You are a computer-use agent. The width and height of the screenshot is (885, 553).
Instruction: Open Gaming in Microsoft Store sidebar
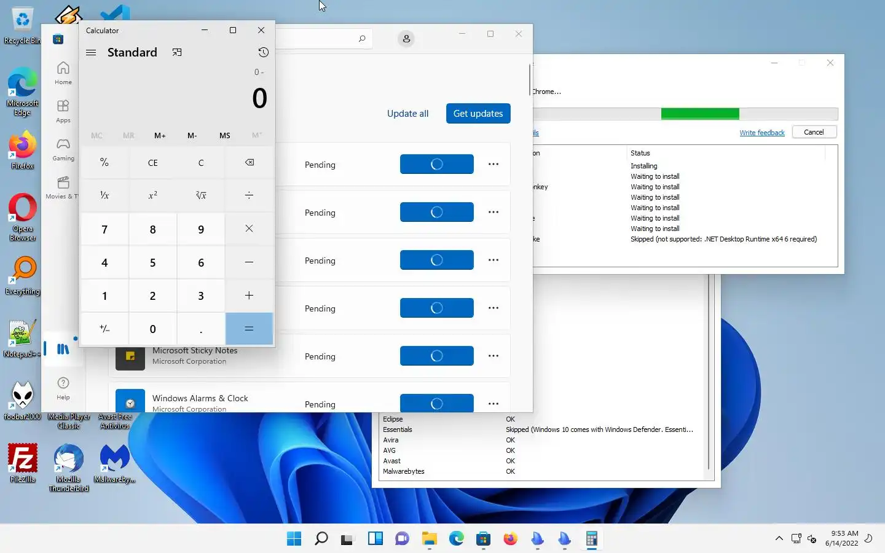[63, 149]
